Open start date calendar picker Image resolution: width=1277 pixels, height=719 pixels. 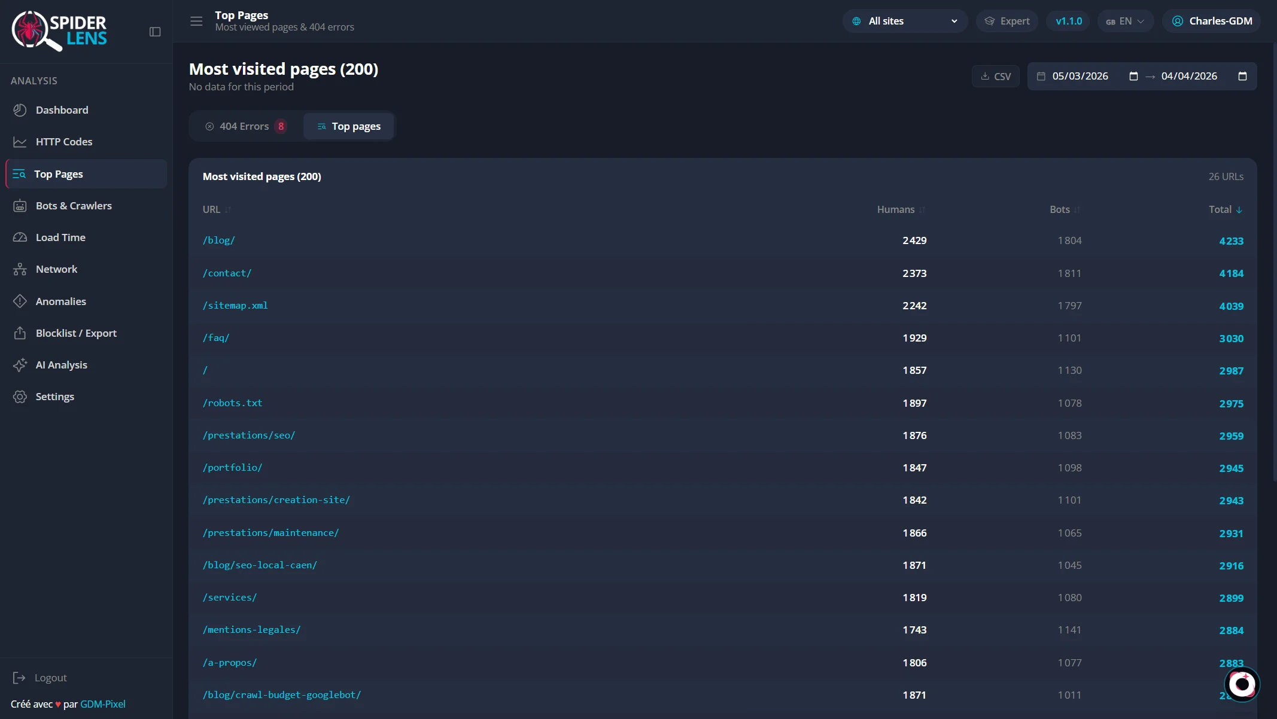point(1133,77)
